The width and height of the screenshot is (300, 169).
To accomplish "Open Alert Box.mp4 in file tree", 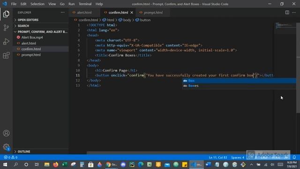I will pyautogui.click(x=32, y=38).
